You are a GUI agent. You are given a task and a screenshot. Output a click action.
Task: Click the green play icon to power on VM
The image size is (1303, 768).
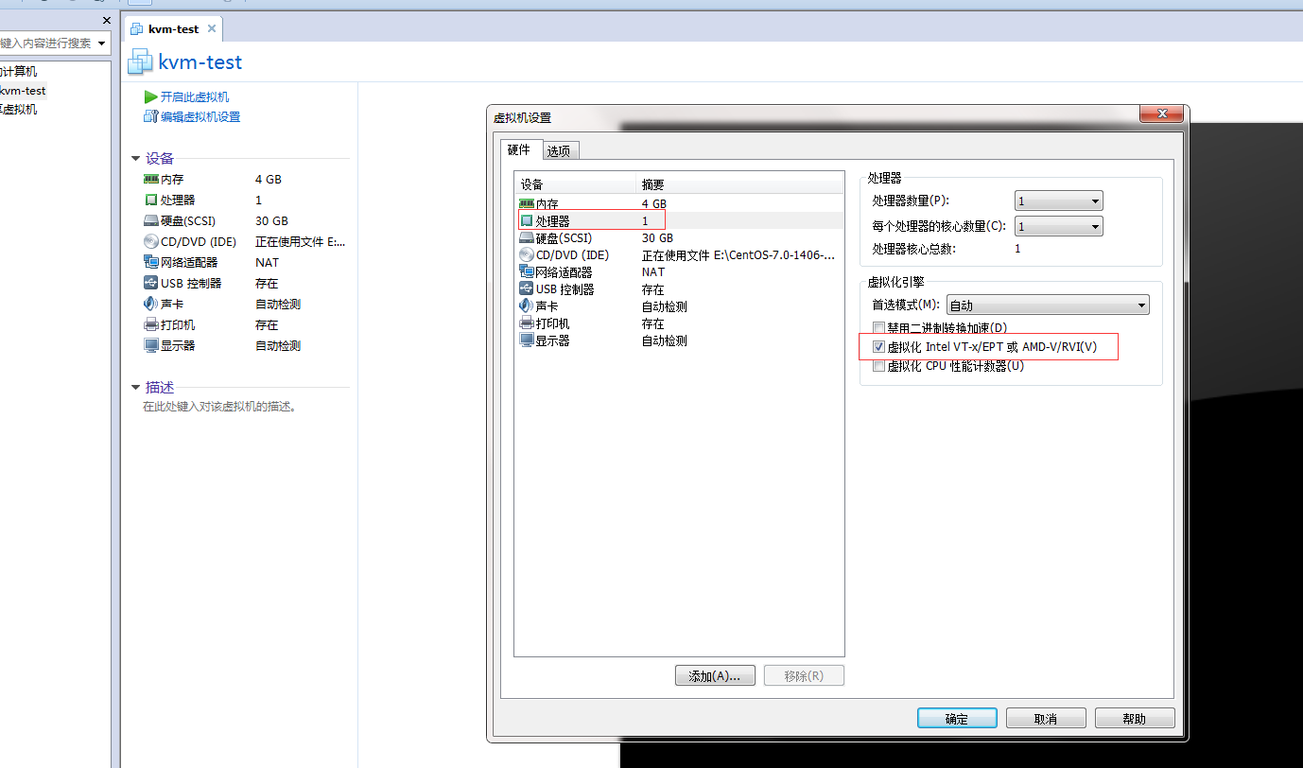(150, 96)
